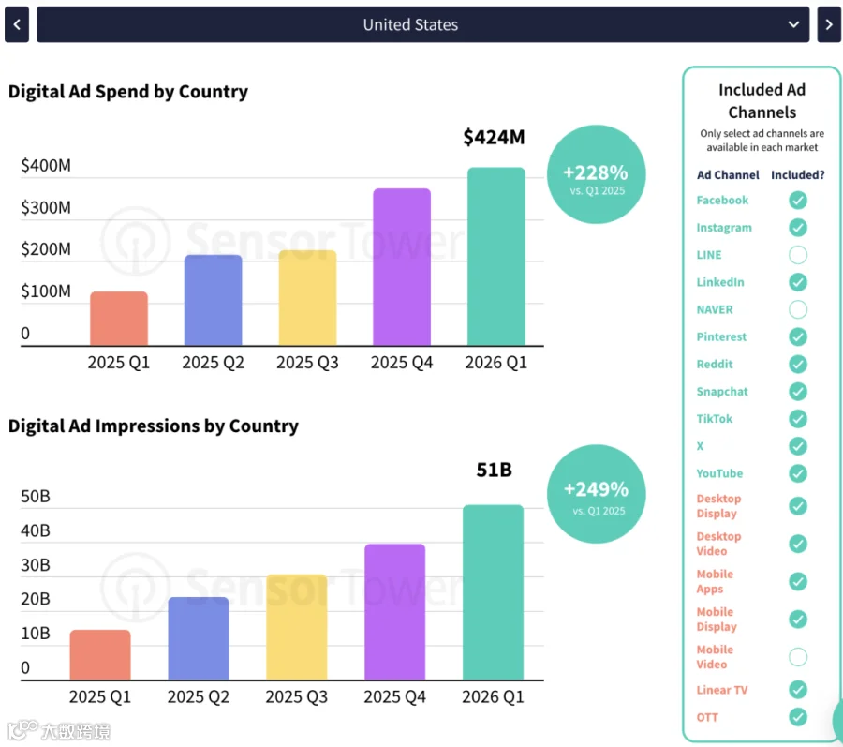Click the Pinterest channel name
Image resolution: width=843 pixels, height=747 pixels.
click(721, 337)
